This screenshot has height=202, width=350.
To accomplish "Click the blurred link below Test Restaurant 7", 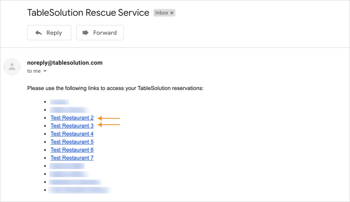I will 67,166.
